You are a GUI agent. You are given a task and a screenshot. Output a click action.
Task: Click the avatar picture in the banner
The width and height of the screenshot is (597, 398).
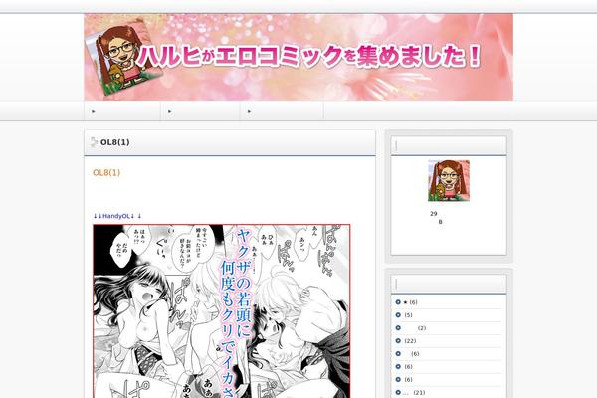[123, 57]
